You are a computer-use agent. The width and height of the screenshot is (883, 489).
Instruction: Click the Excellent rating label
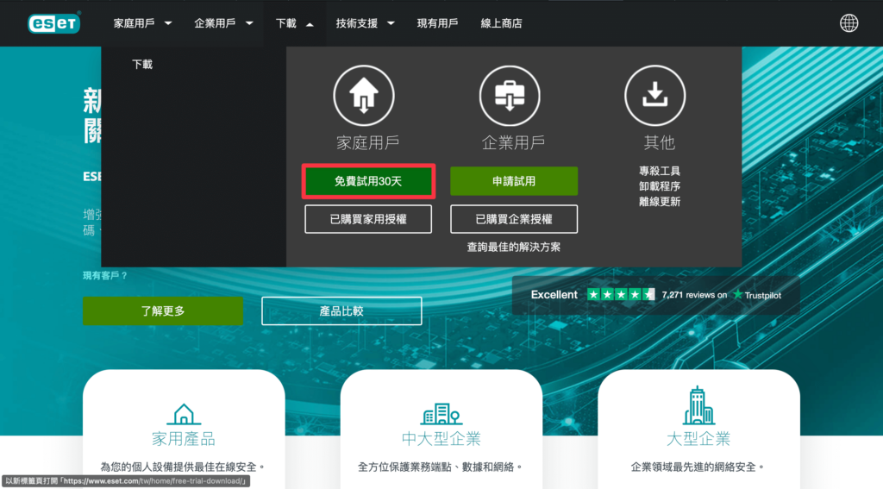pos(554,295)
